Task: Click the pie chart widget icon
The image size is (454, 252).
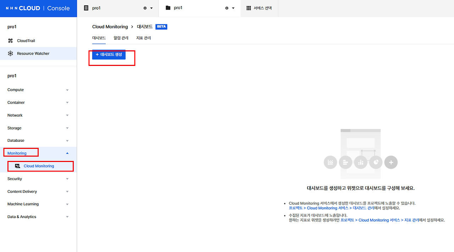Action: coord(376,162)
